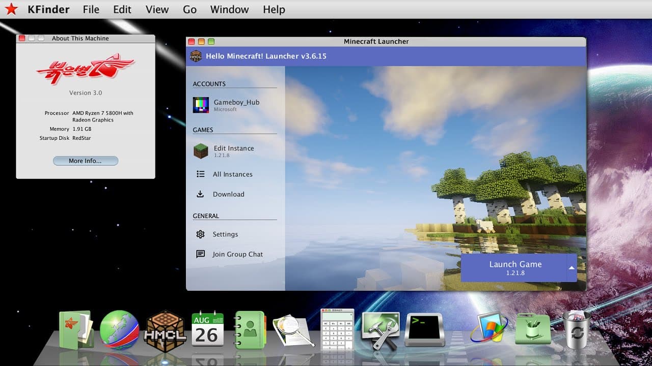Click the "1.91 GB" memory value
Viewport: 652px width, 366px height.
[x=81, y=129]
